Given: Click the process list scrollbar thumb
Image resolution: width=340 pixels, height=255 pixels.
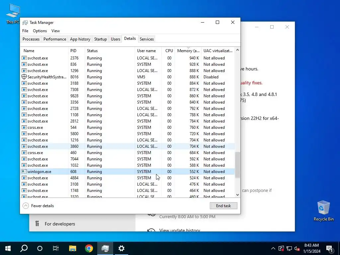Looking at the screenshot, I should (x=237, y=165).
